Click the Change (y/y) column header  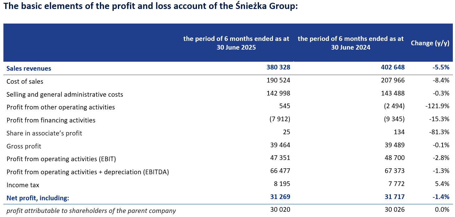click(x=430, y=43)
